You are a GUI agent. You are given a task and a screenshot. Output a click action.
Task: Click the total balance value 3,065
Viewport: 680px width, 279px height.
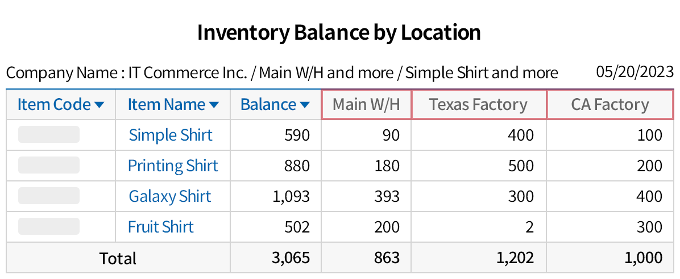[291, 258]
